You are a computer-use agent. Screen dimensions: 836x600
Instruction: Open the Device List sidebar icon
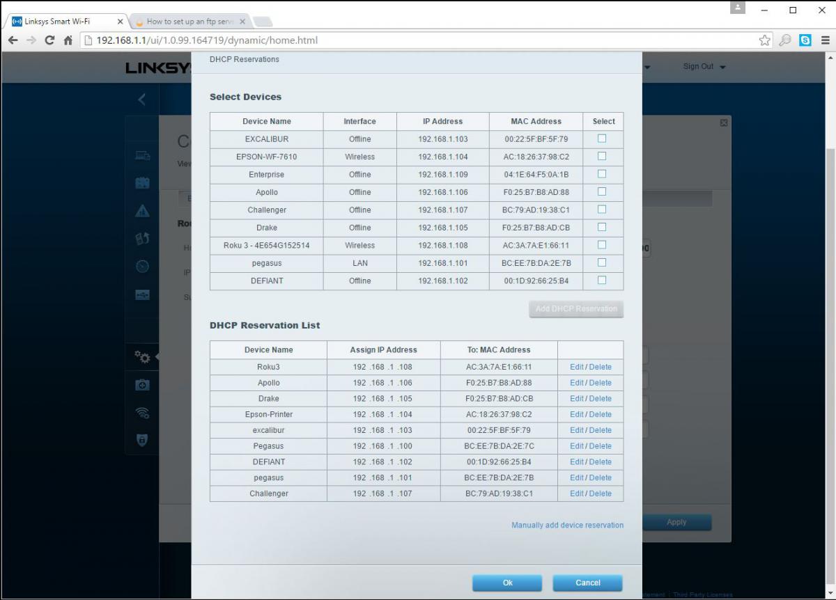(142, 157)
